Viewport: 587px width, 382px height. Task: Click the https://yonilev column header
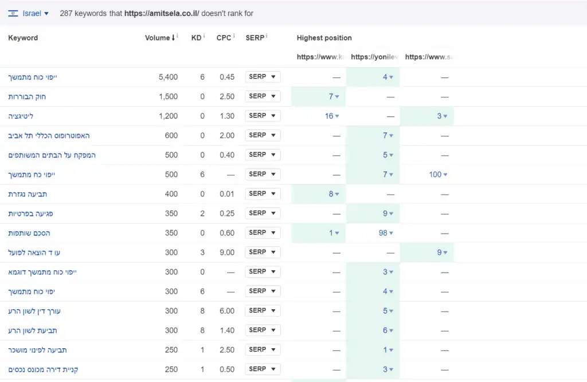[x=372, y=57]
